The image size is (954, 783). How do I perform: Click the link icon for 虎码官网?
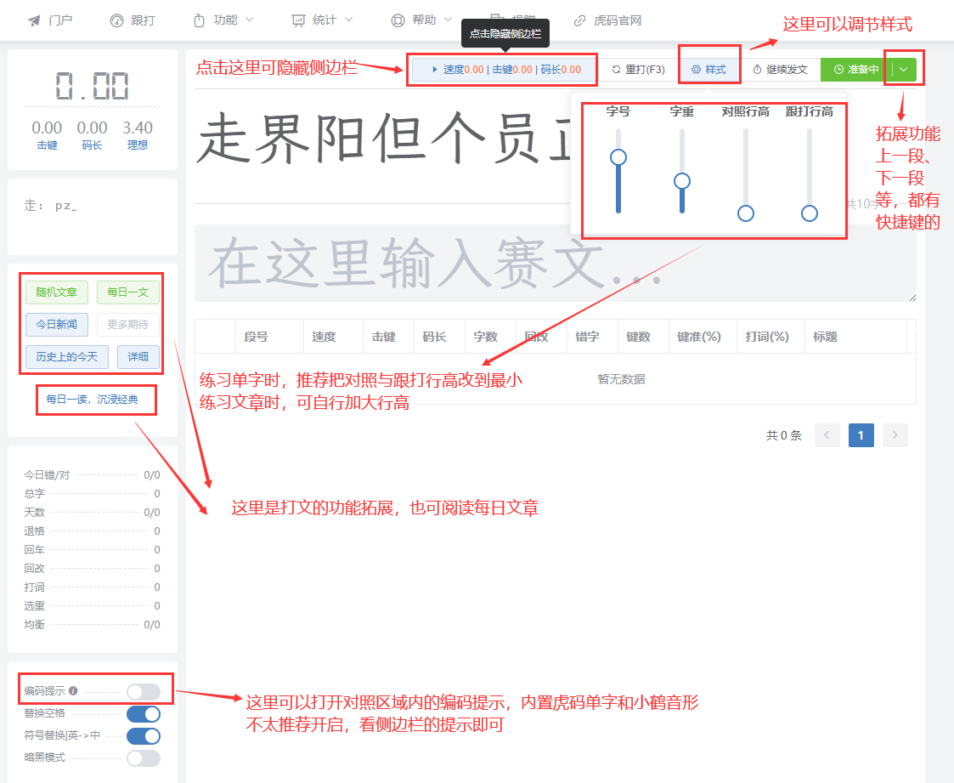click(580, 20)
